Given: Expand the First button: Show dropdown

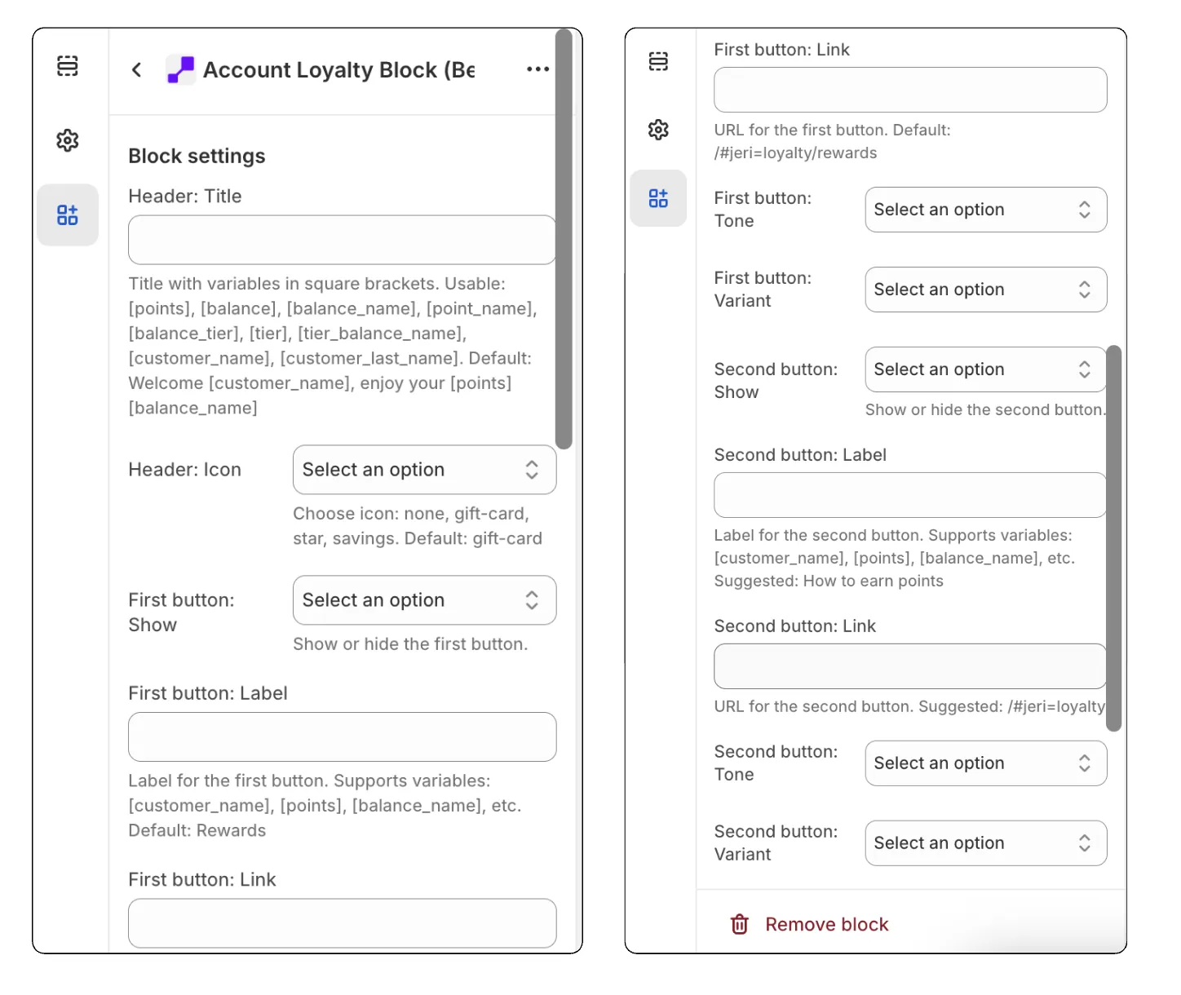Looking at the screenshot, I should click(x=424, y=600).
